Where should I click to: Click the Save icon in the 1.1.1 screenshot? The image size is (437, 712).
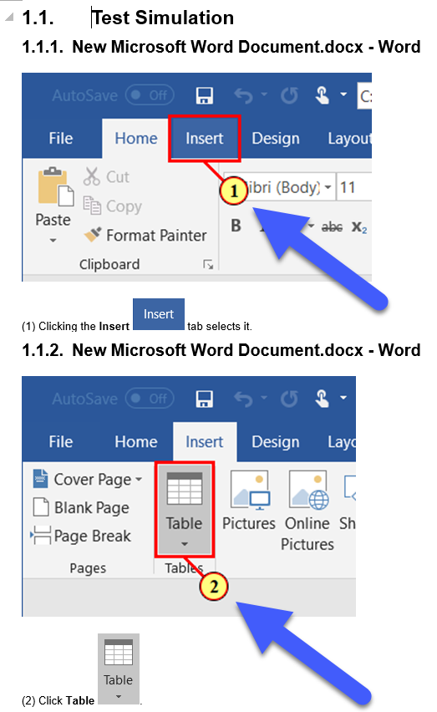(204, 95)
